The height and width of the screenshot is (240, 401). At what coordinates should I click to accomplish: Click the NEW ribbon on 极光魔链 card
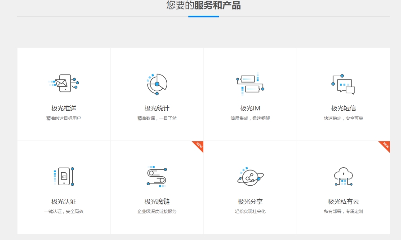(x=198, y=146)
